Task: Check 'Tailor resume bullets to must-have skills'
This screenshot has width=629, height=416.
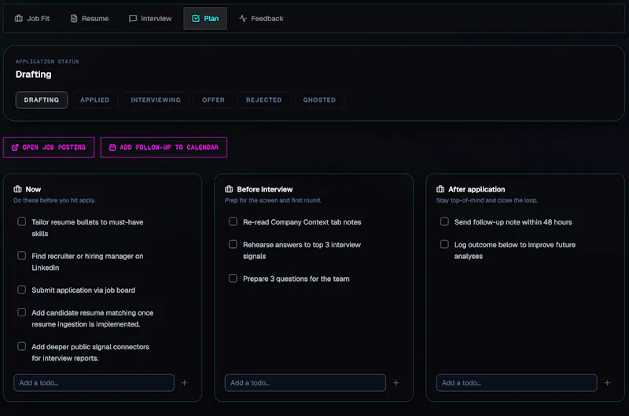Action: click(x=22, y=222)
